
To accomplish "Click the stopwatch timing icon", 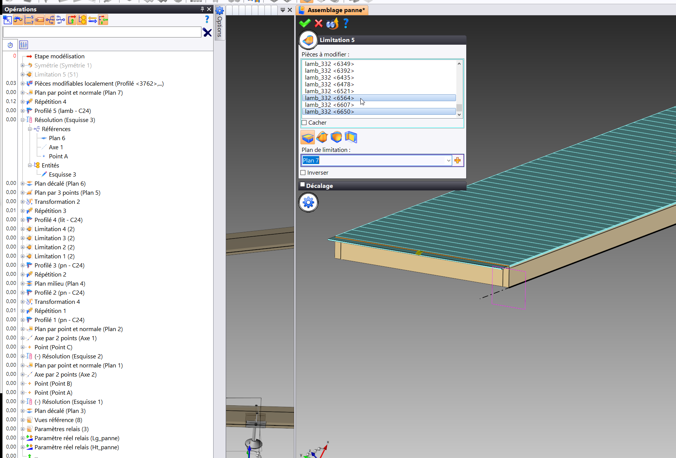I will pos(10,45).
